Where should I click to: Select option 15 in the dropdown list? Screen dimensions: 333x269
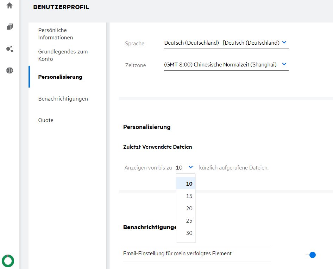[x=189, y=196]
